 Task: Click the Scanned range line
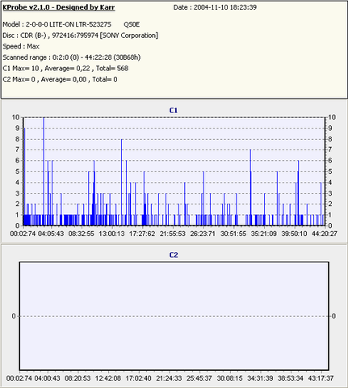pyautogui.click(x=72, y=57)
